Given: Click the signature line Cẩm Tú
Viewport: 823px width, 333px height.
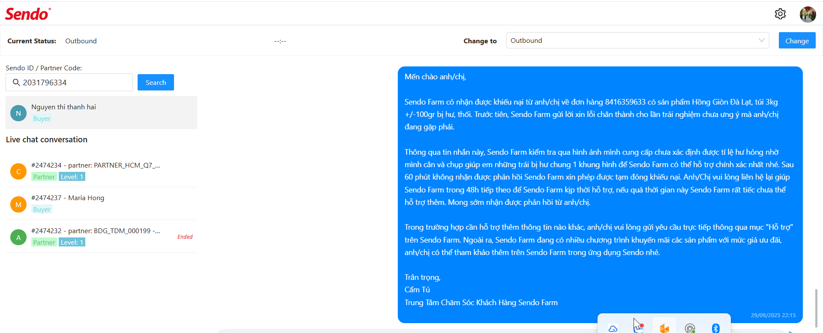Looking at the screenshot, I should 417,290.
